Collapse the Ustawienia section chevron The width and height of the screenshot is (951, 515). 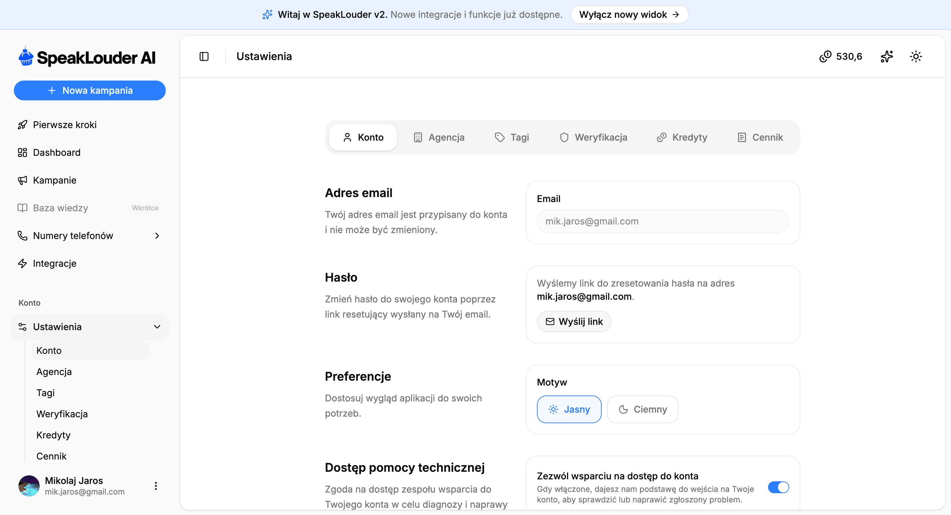pos(157,327)
